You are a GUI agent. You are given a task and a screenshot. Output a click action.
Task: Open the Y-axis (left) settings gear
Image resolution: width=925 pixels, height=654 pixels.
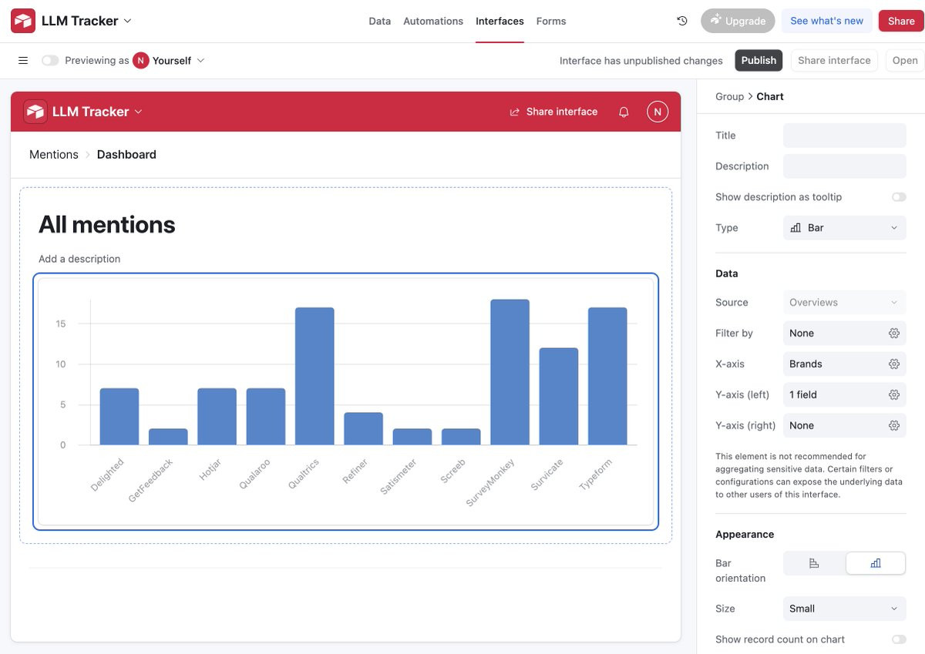pos(894,395)
